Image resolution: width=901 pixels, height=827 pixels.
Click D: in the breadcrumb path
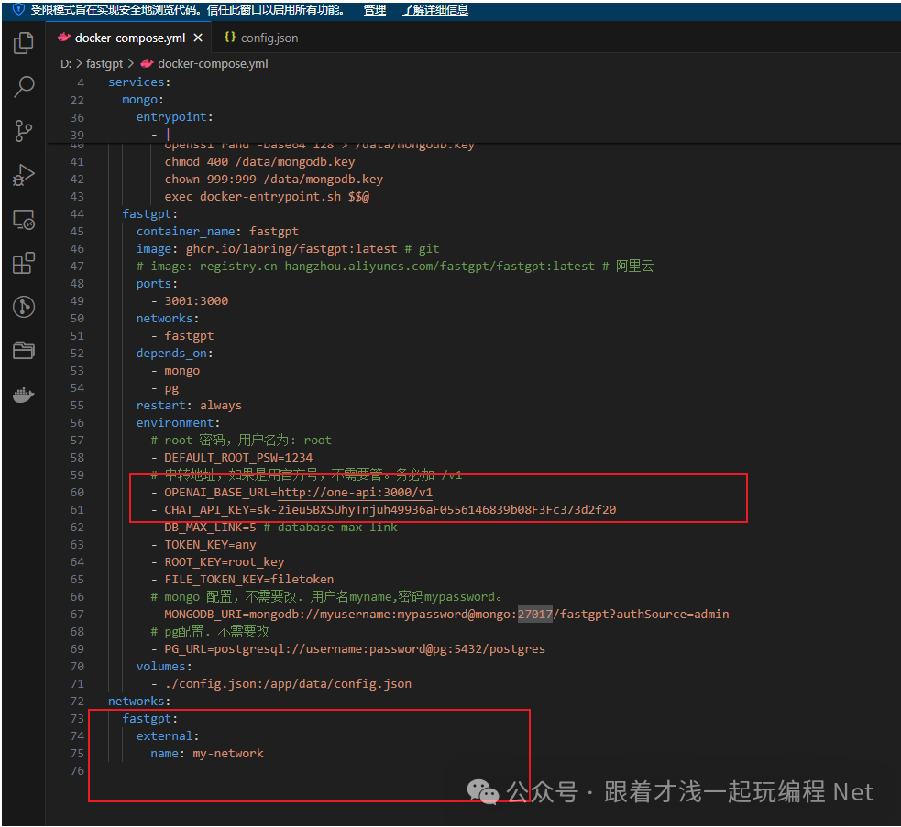point(66,64)
